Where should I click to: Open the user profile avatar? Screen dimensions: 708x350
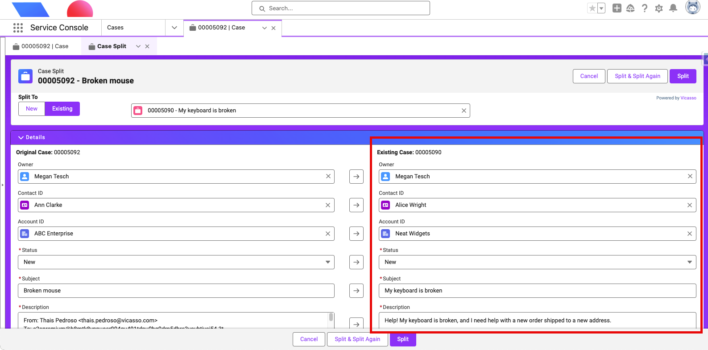click(692, 8)
